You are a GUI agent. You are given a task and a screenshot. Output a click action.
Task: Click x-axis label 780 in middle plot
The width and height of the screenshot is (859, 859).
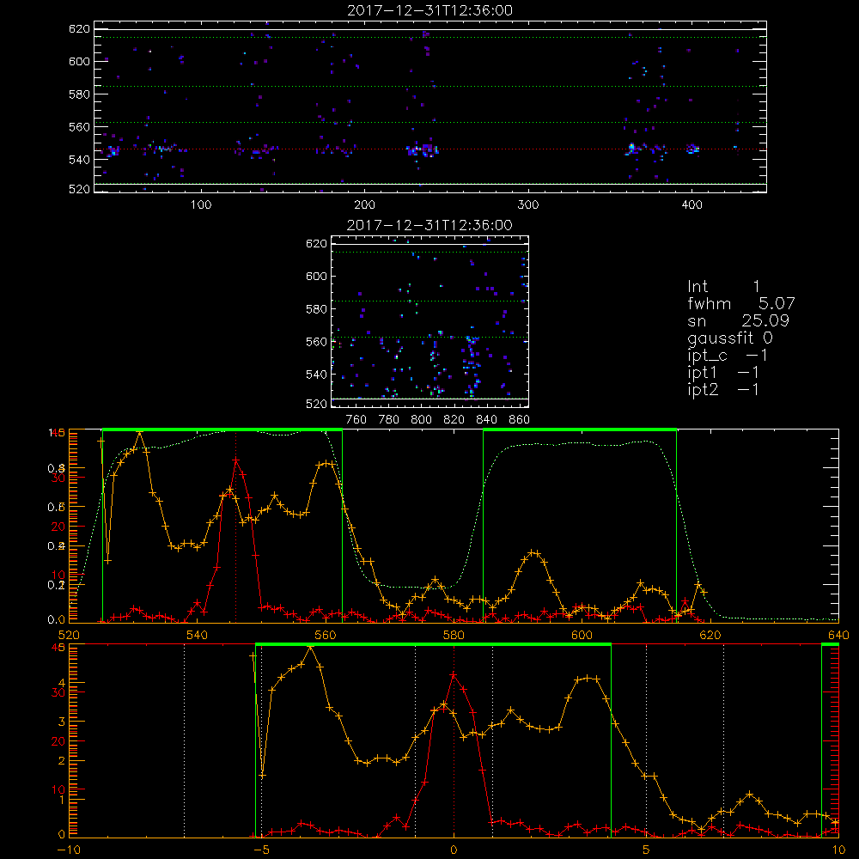pyautogui.click(x=389, y=420)
